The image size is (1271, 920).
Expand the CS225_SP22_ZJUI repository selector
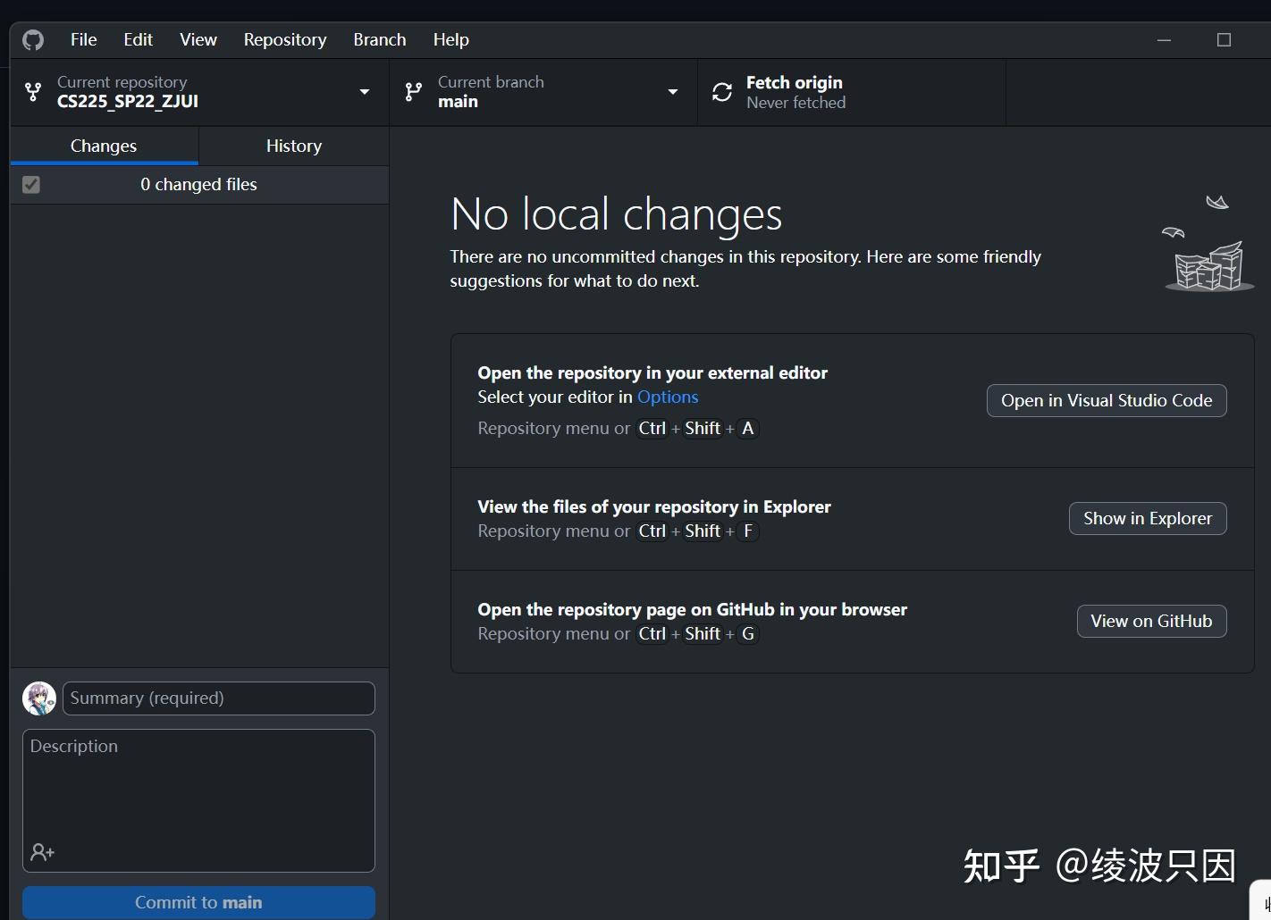pyautogui.click(x=197, y=92)
